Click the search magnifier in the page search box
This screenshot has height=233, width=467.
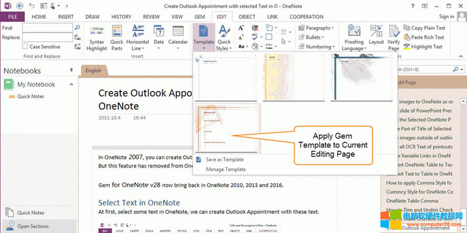(455, 69)
